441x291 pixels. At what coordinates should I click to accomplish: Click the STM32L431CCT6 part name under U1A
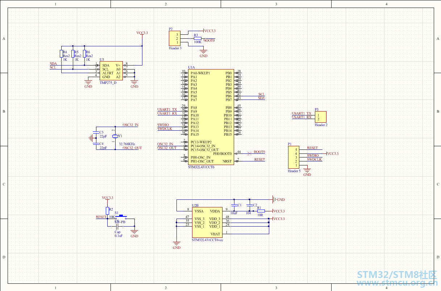(201, 167)
